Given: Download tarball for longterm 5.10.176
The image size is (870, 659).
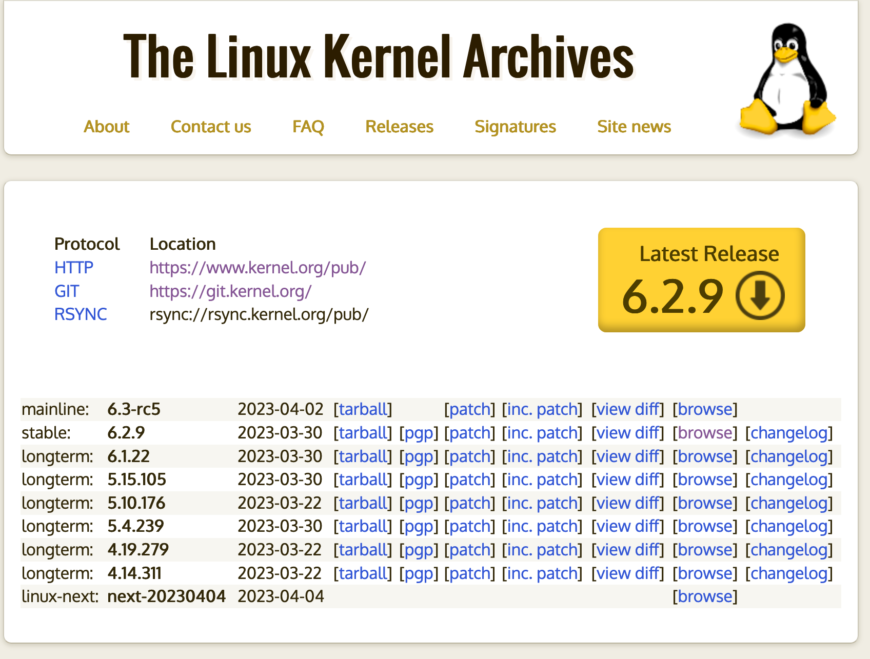Looking at the screenshot, I should tap(363, 503).
